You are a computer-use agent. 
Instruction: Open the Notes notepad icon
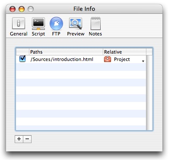pos(95,23)
